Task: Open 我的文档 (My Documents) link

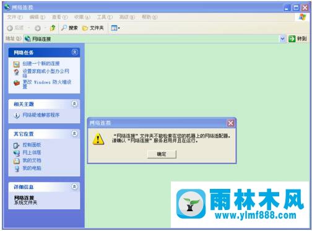Action: coord(32,160)
